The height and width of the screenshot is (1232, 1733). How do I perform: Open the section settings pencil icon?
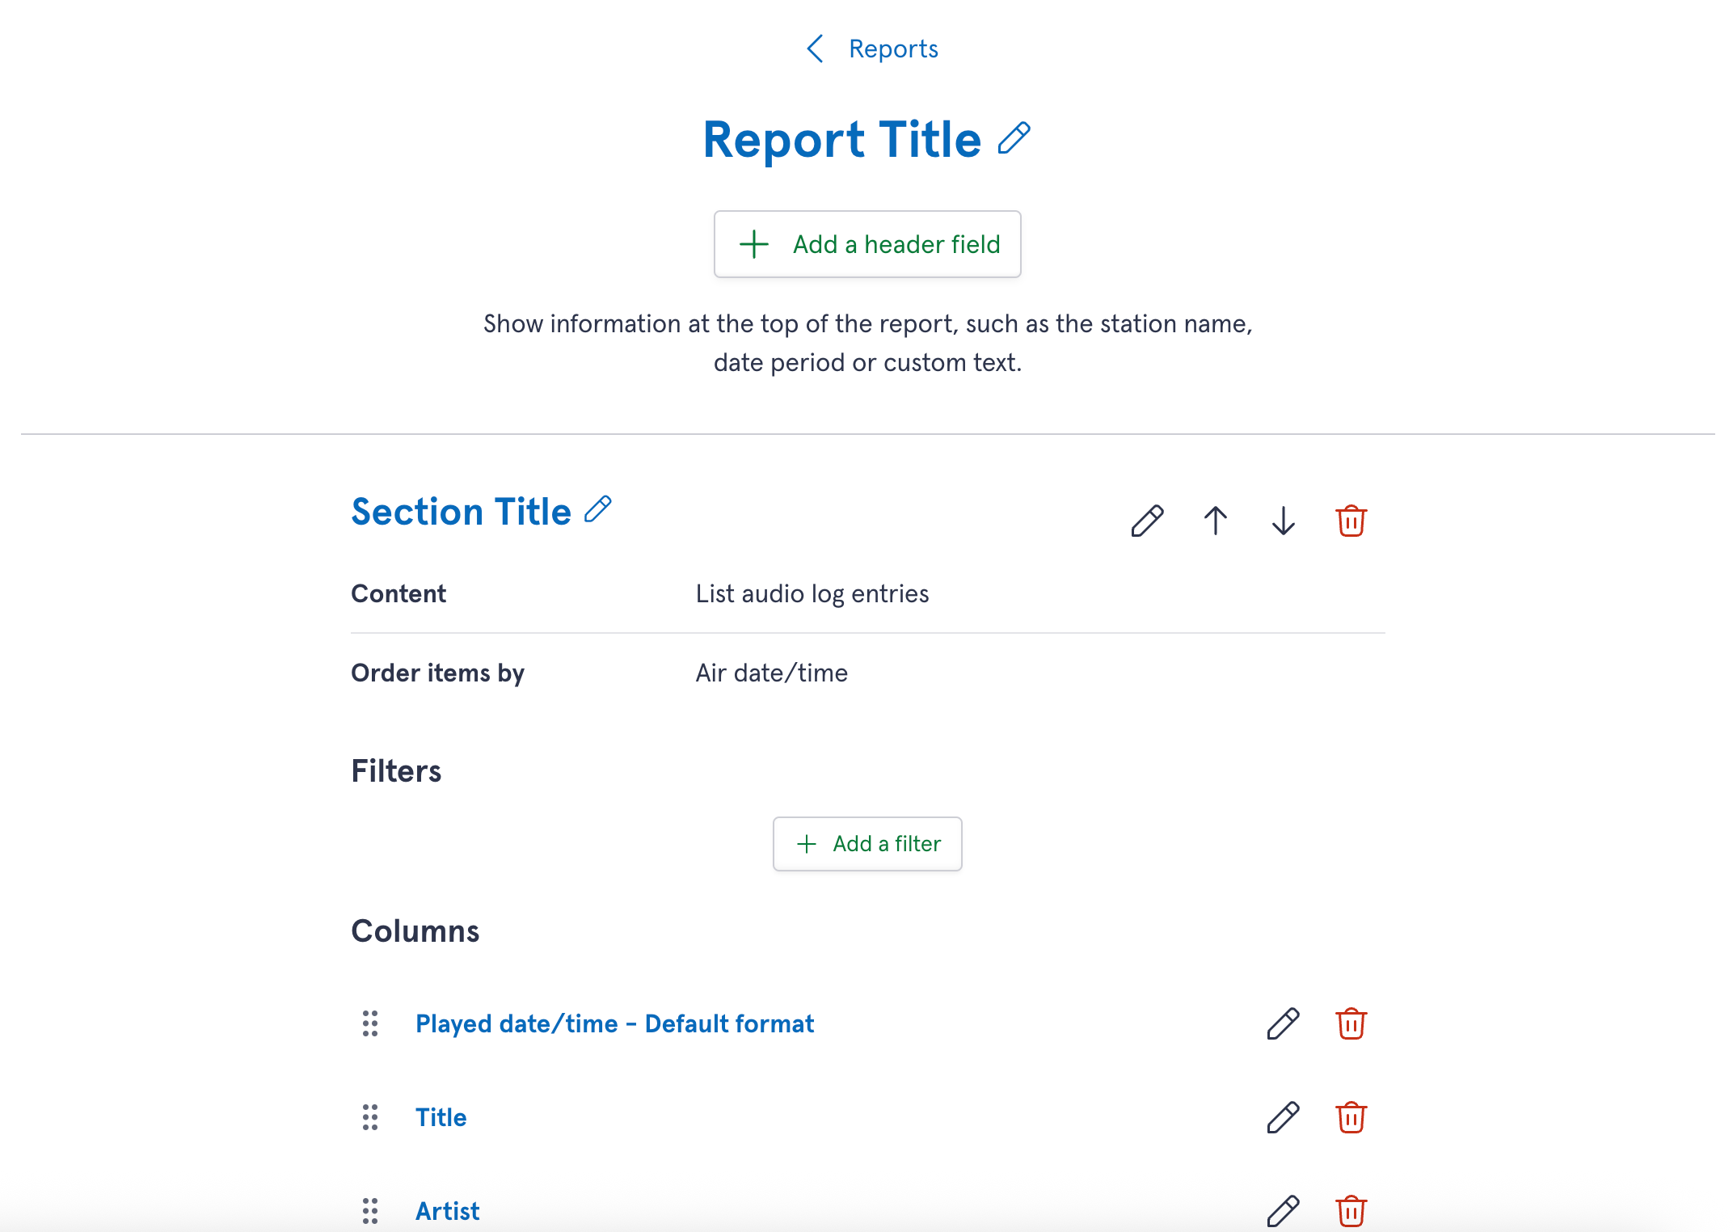1146,521
